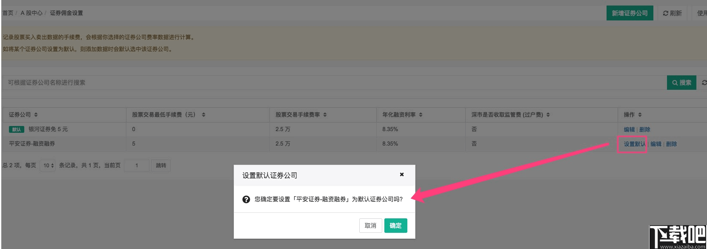Sort by 年化融资利率 column arrows
Viewport: 707px width, 249px height.
[421, 115]
